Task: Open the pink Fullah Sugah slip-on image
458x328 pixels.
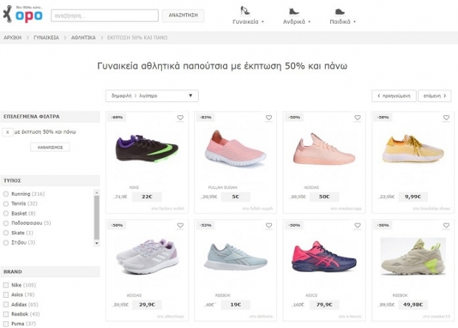Action: (236, 148)
